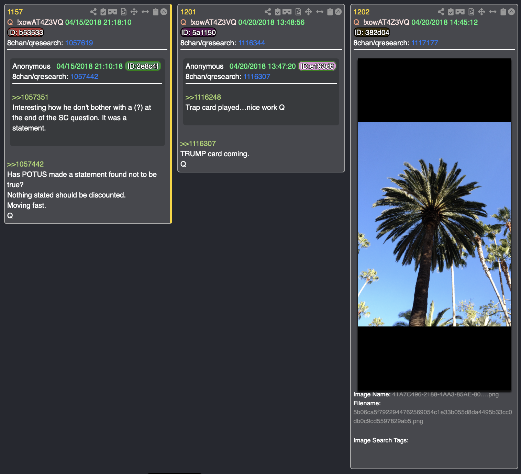Click post number 1202
The width and height of the screenshot is (521, 474).
click(x=362, y=12)
